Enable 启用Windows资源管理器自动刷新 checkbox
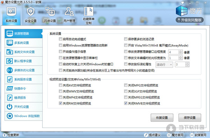 tap(61, 45)
